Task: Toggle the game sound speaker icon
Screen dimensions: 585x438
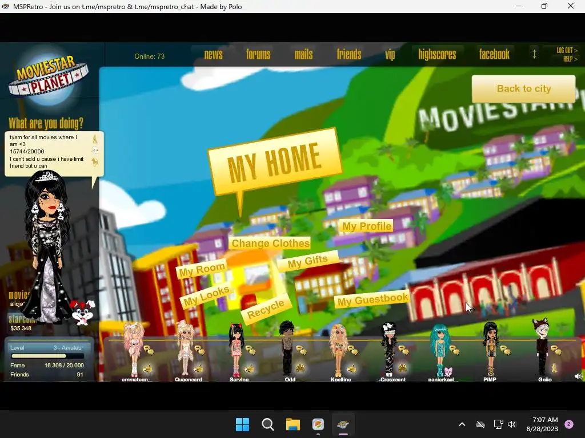Action: [x=578, y=376]
